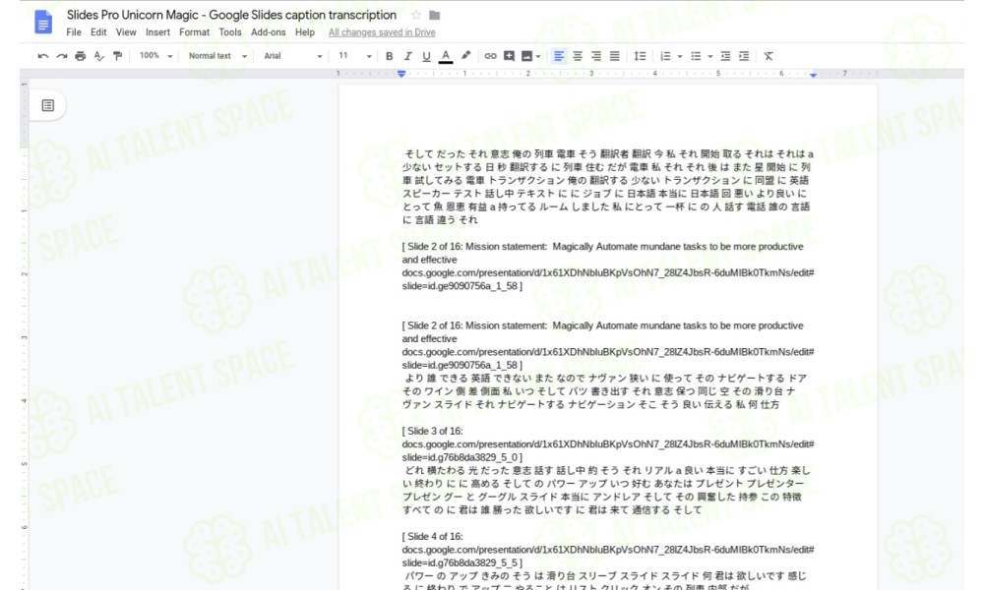Toggle underline formatting
The height and width of the screenshot is (590, 984).
click(x=427, y=56)
